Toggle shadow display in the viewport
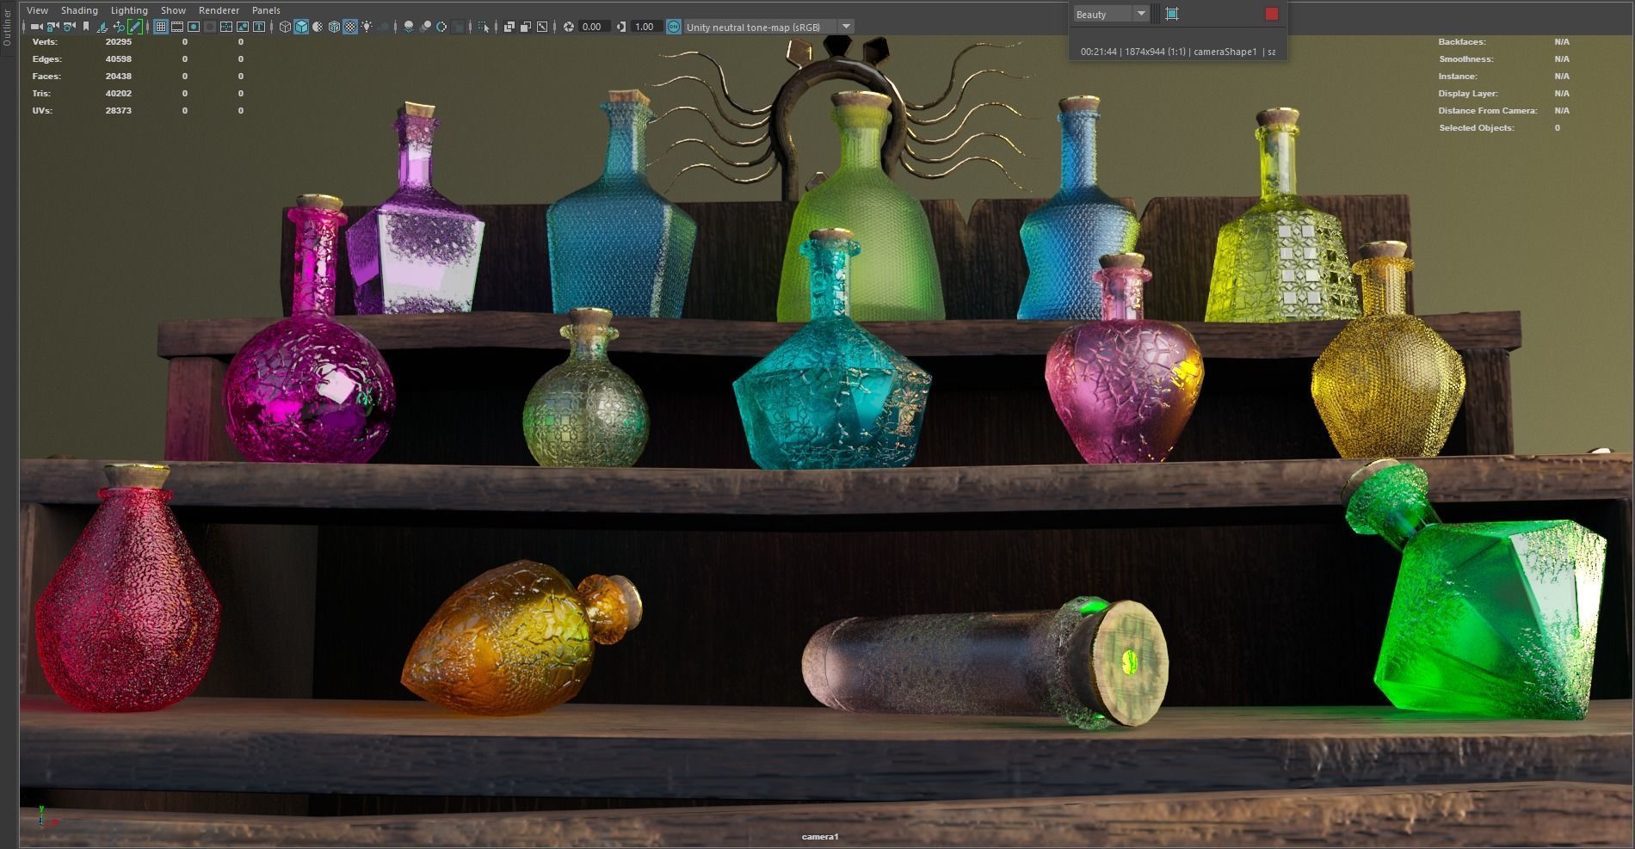This screenshot has width=1635, height=849. [409, 27]
